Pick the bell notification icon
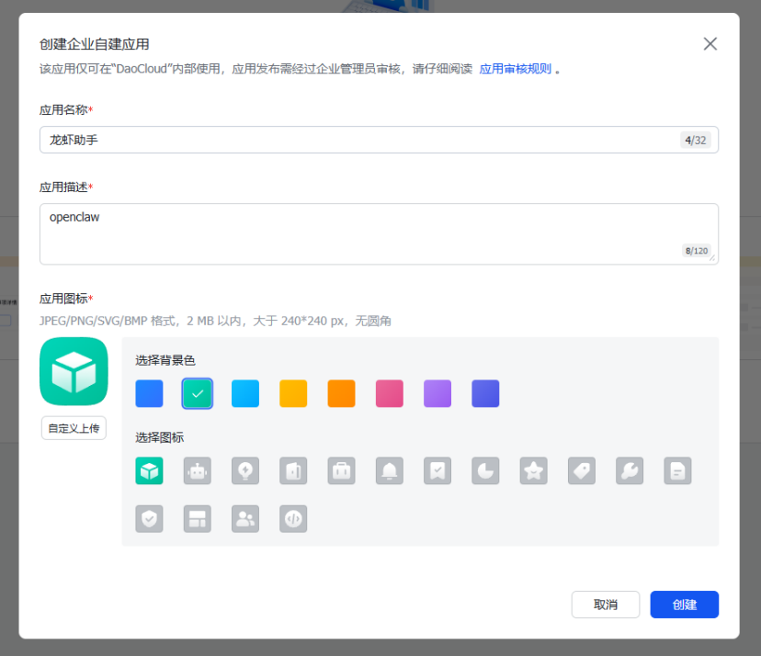761x656 pixels. click(389, 470)
